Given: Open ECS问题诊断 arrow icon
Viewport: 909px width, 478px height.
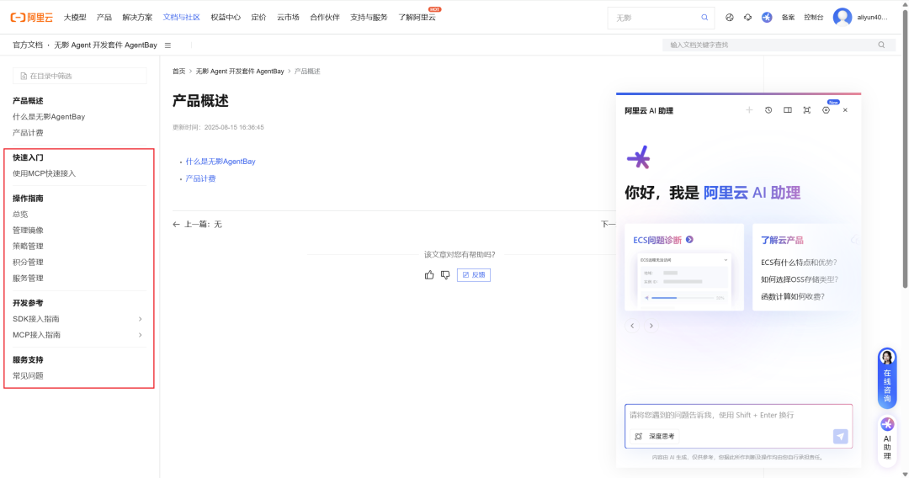Looking at the screenshot, I should pos(689,239).
